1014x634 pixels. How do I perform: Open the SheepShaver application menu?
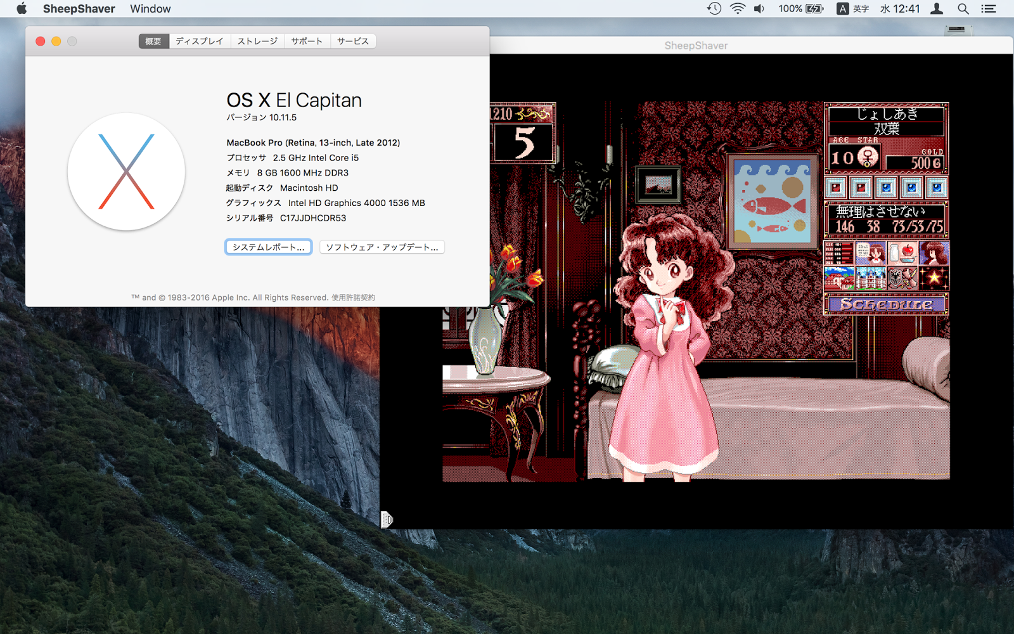(x=79, y=9)
